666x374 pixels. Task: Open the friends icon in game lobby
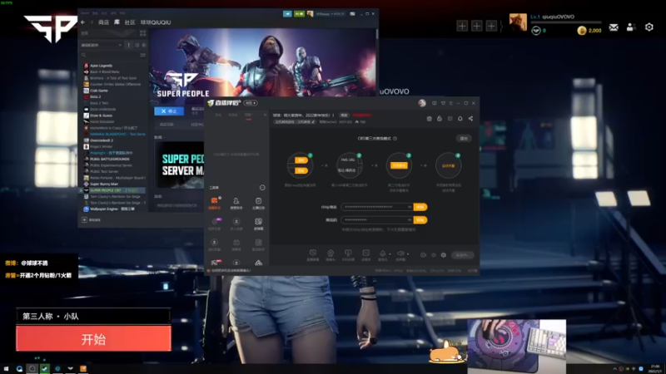pos(631,27)
